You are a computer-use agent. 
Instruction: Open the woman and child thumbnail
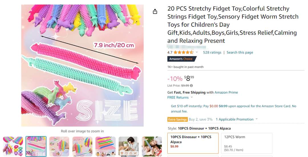click(x=129, y=146)
